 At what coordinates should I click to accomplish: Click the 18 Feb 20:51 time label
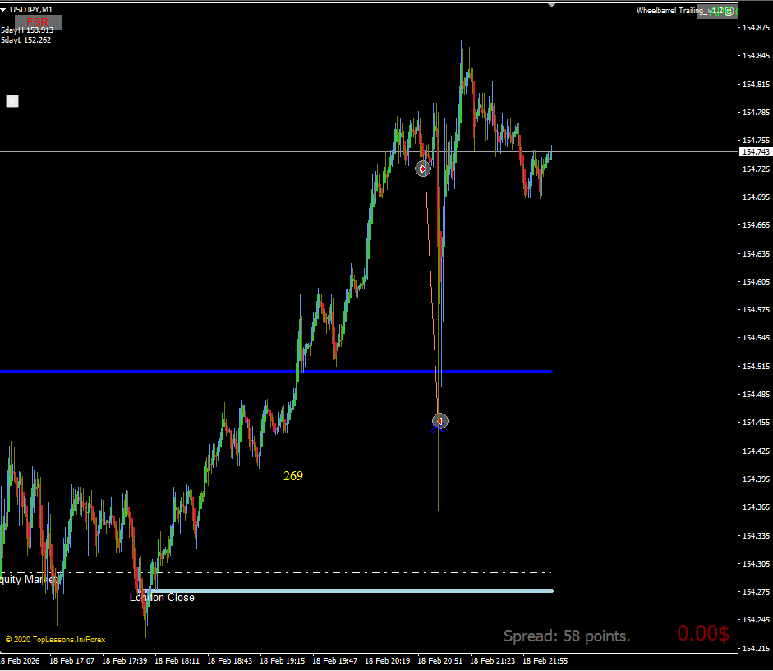439,660
